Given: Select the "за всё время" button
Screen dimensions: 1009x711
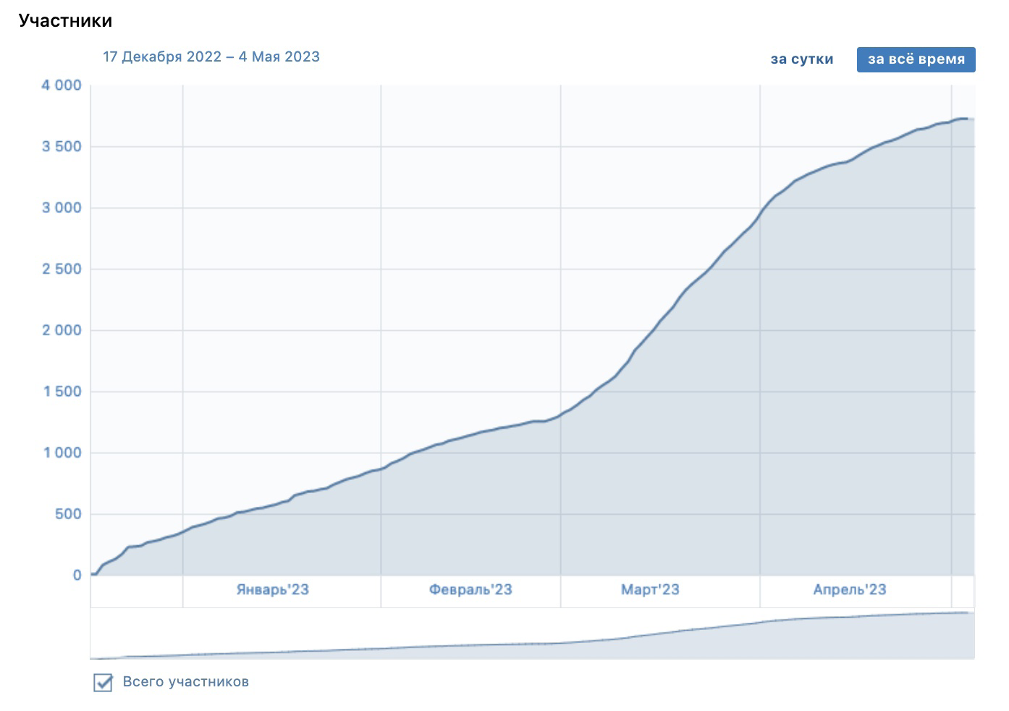Looking at the screenshot, I should (x=916, y=59).
